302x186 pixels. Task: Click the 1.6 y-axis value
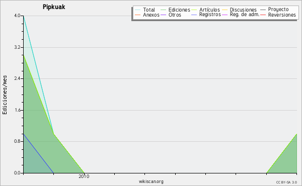point(17,110)
